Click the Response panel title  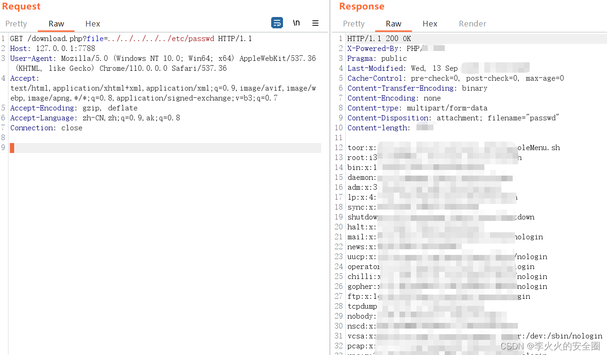362,6
